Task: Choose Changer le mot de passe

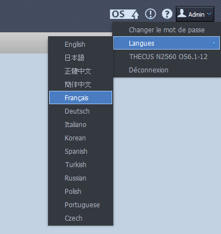Action: tap(167, 30)
